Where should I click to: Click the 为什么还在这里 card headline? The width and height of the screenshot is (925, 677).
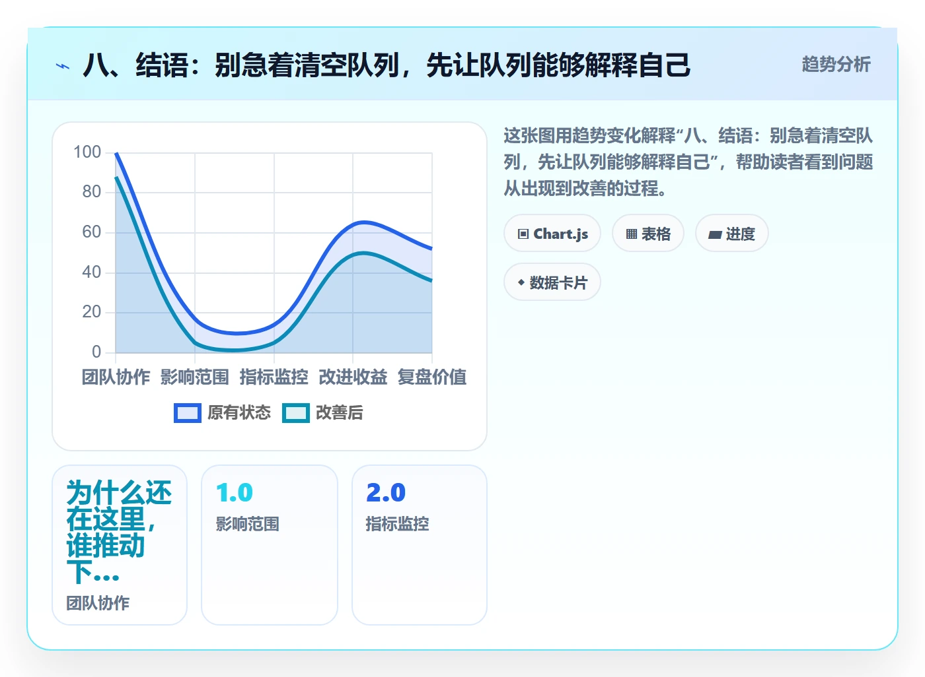coord(119,532)
